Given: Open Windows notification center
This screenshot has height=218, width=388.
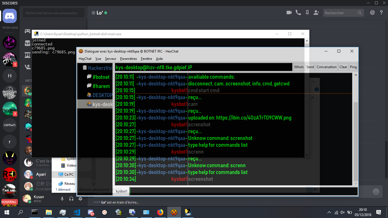Looking at the screenshot, I should 379,212.
